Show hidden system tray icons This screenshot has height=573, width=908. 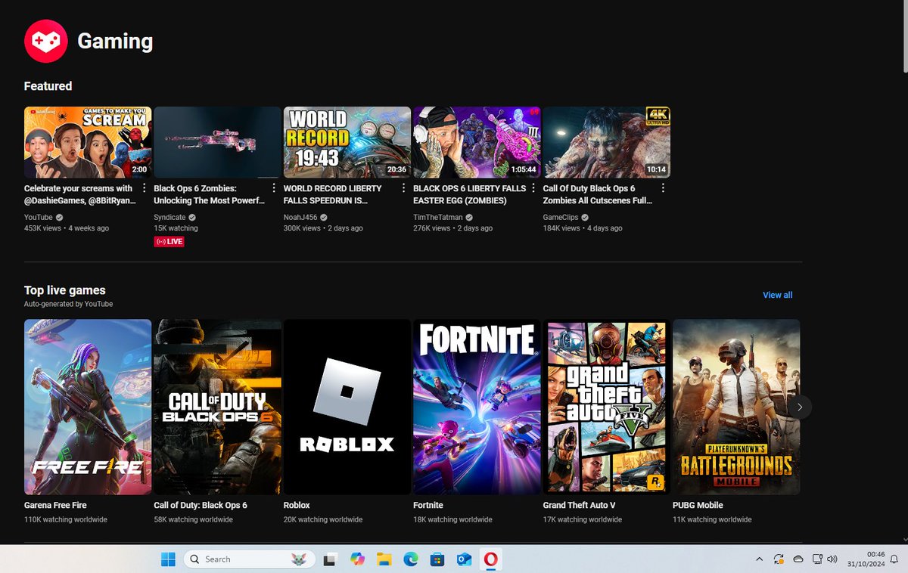759,559
